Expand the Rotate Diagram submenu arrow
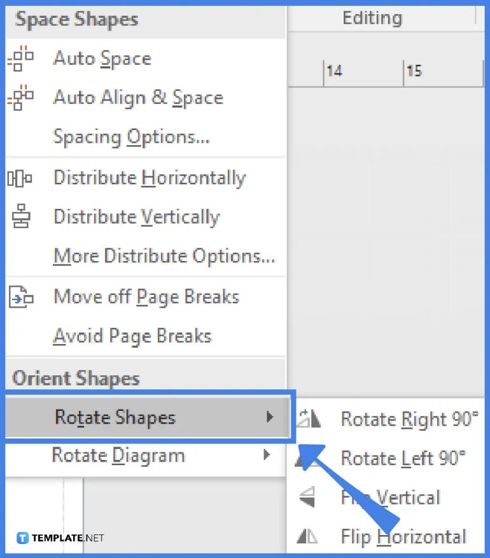Image resolution: width=490 pixels, height=558 pixels. [x=267, y=455]
